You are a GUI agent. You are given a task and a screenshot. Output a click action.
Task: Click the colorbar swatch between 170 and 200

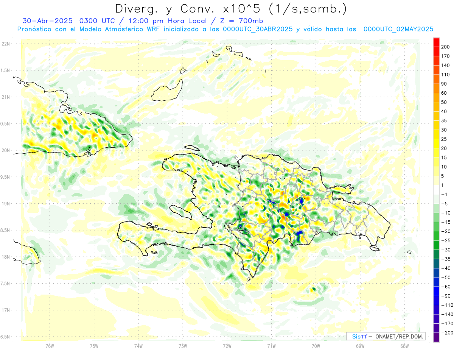436,51
